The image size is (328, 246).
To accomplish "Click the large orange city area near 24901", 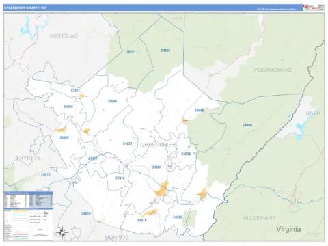I will coord(162,189).
